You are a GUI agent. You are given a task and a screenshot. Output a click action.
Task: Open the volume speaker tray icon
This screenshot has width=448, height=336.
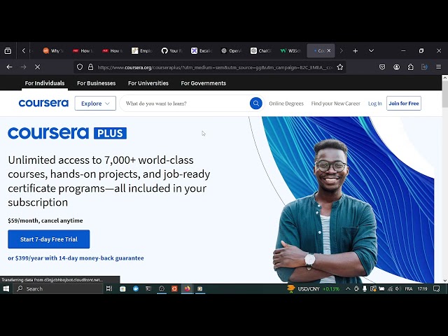pos(398,289)
